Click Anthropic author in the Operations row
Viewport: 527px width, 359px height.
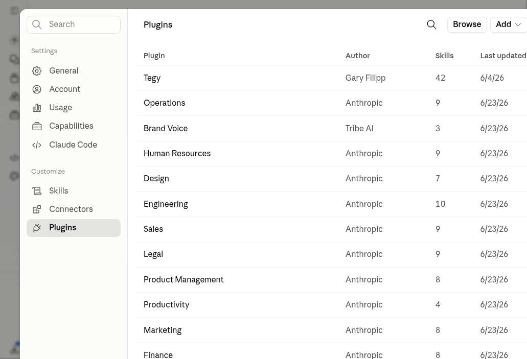pos(364,103)
